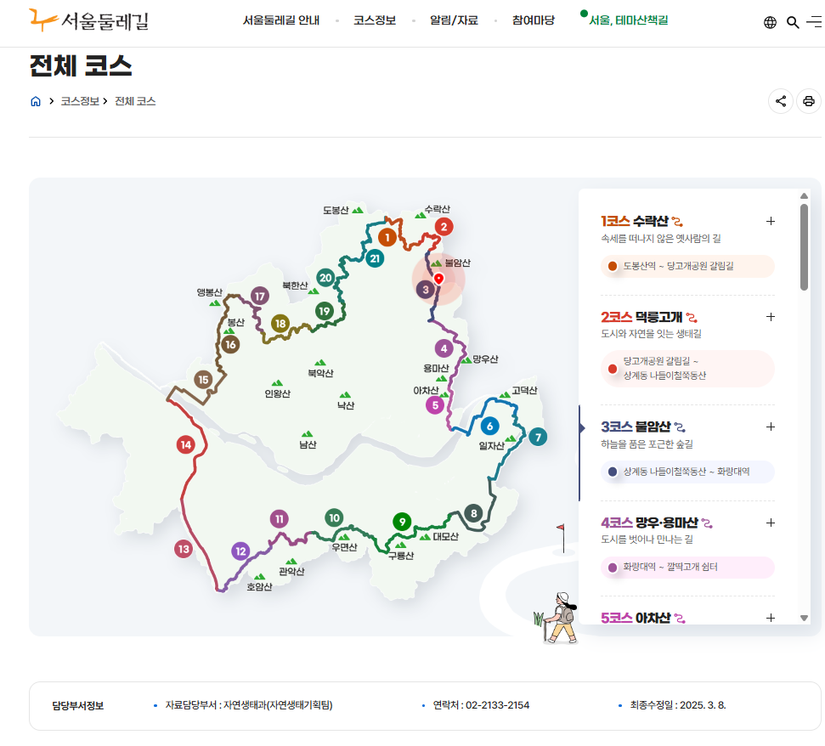Select course marker 14 on map

(x=186, y=445)
